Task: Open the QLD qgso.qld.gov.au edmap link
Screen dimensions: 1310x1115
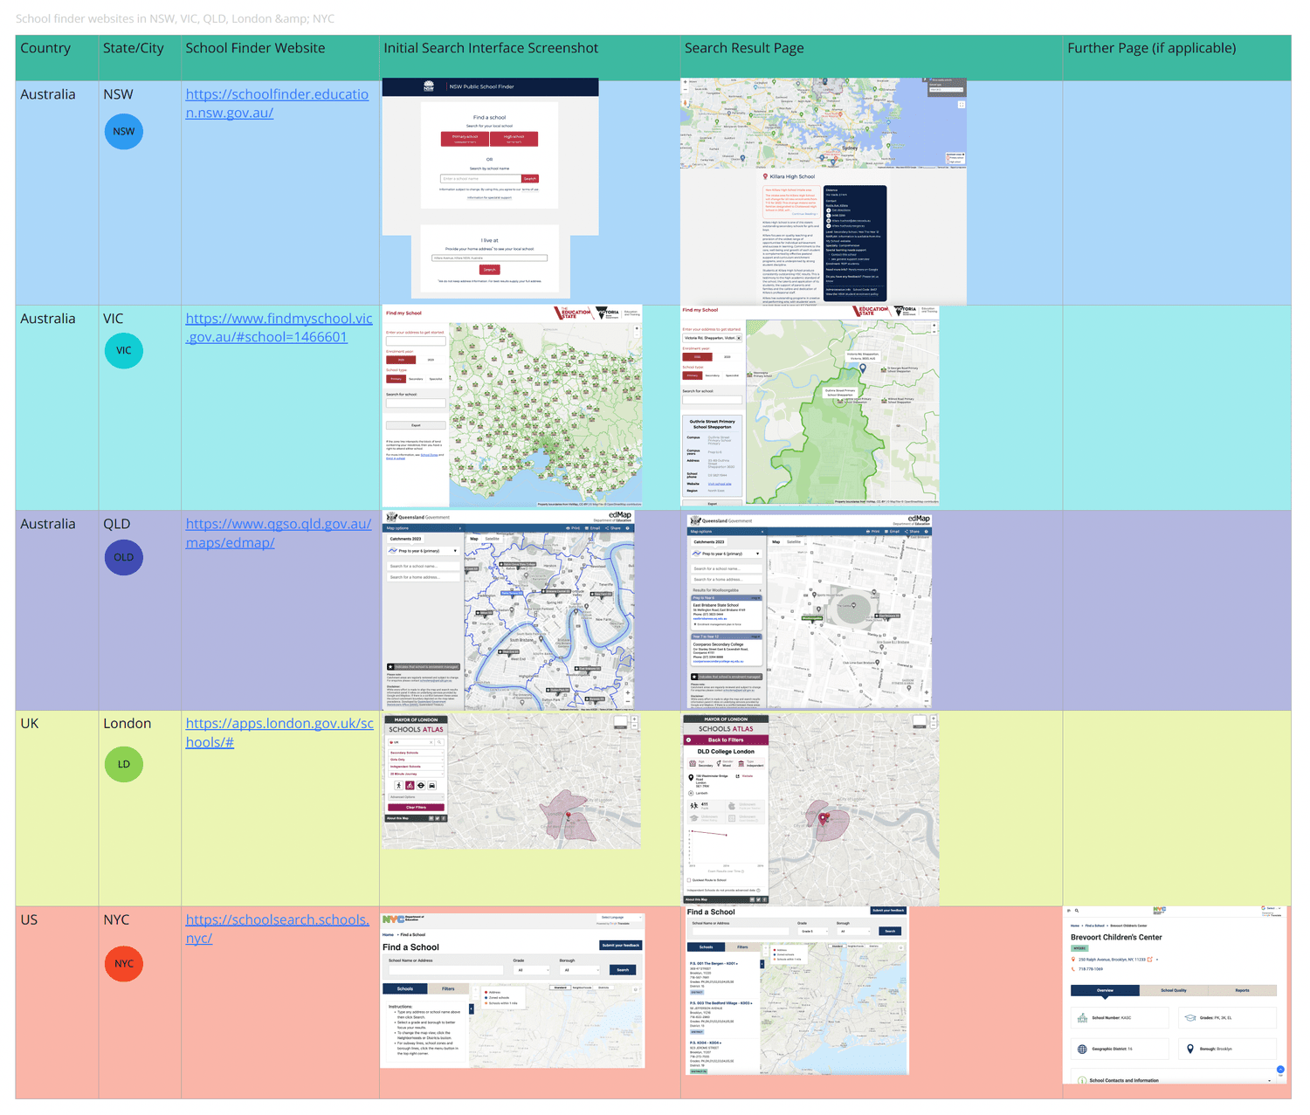Action: coord(278,533)
